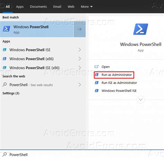
Task: Click the web search magnifier icon
Action: (x=4, y=85)
